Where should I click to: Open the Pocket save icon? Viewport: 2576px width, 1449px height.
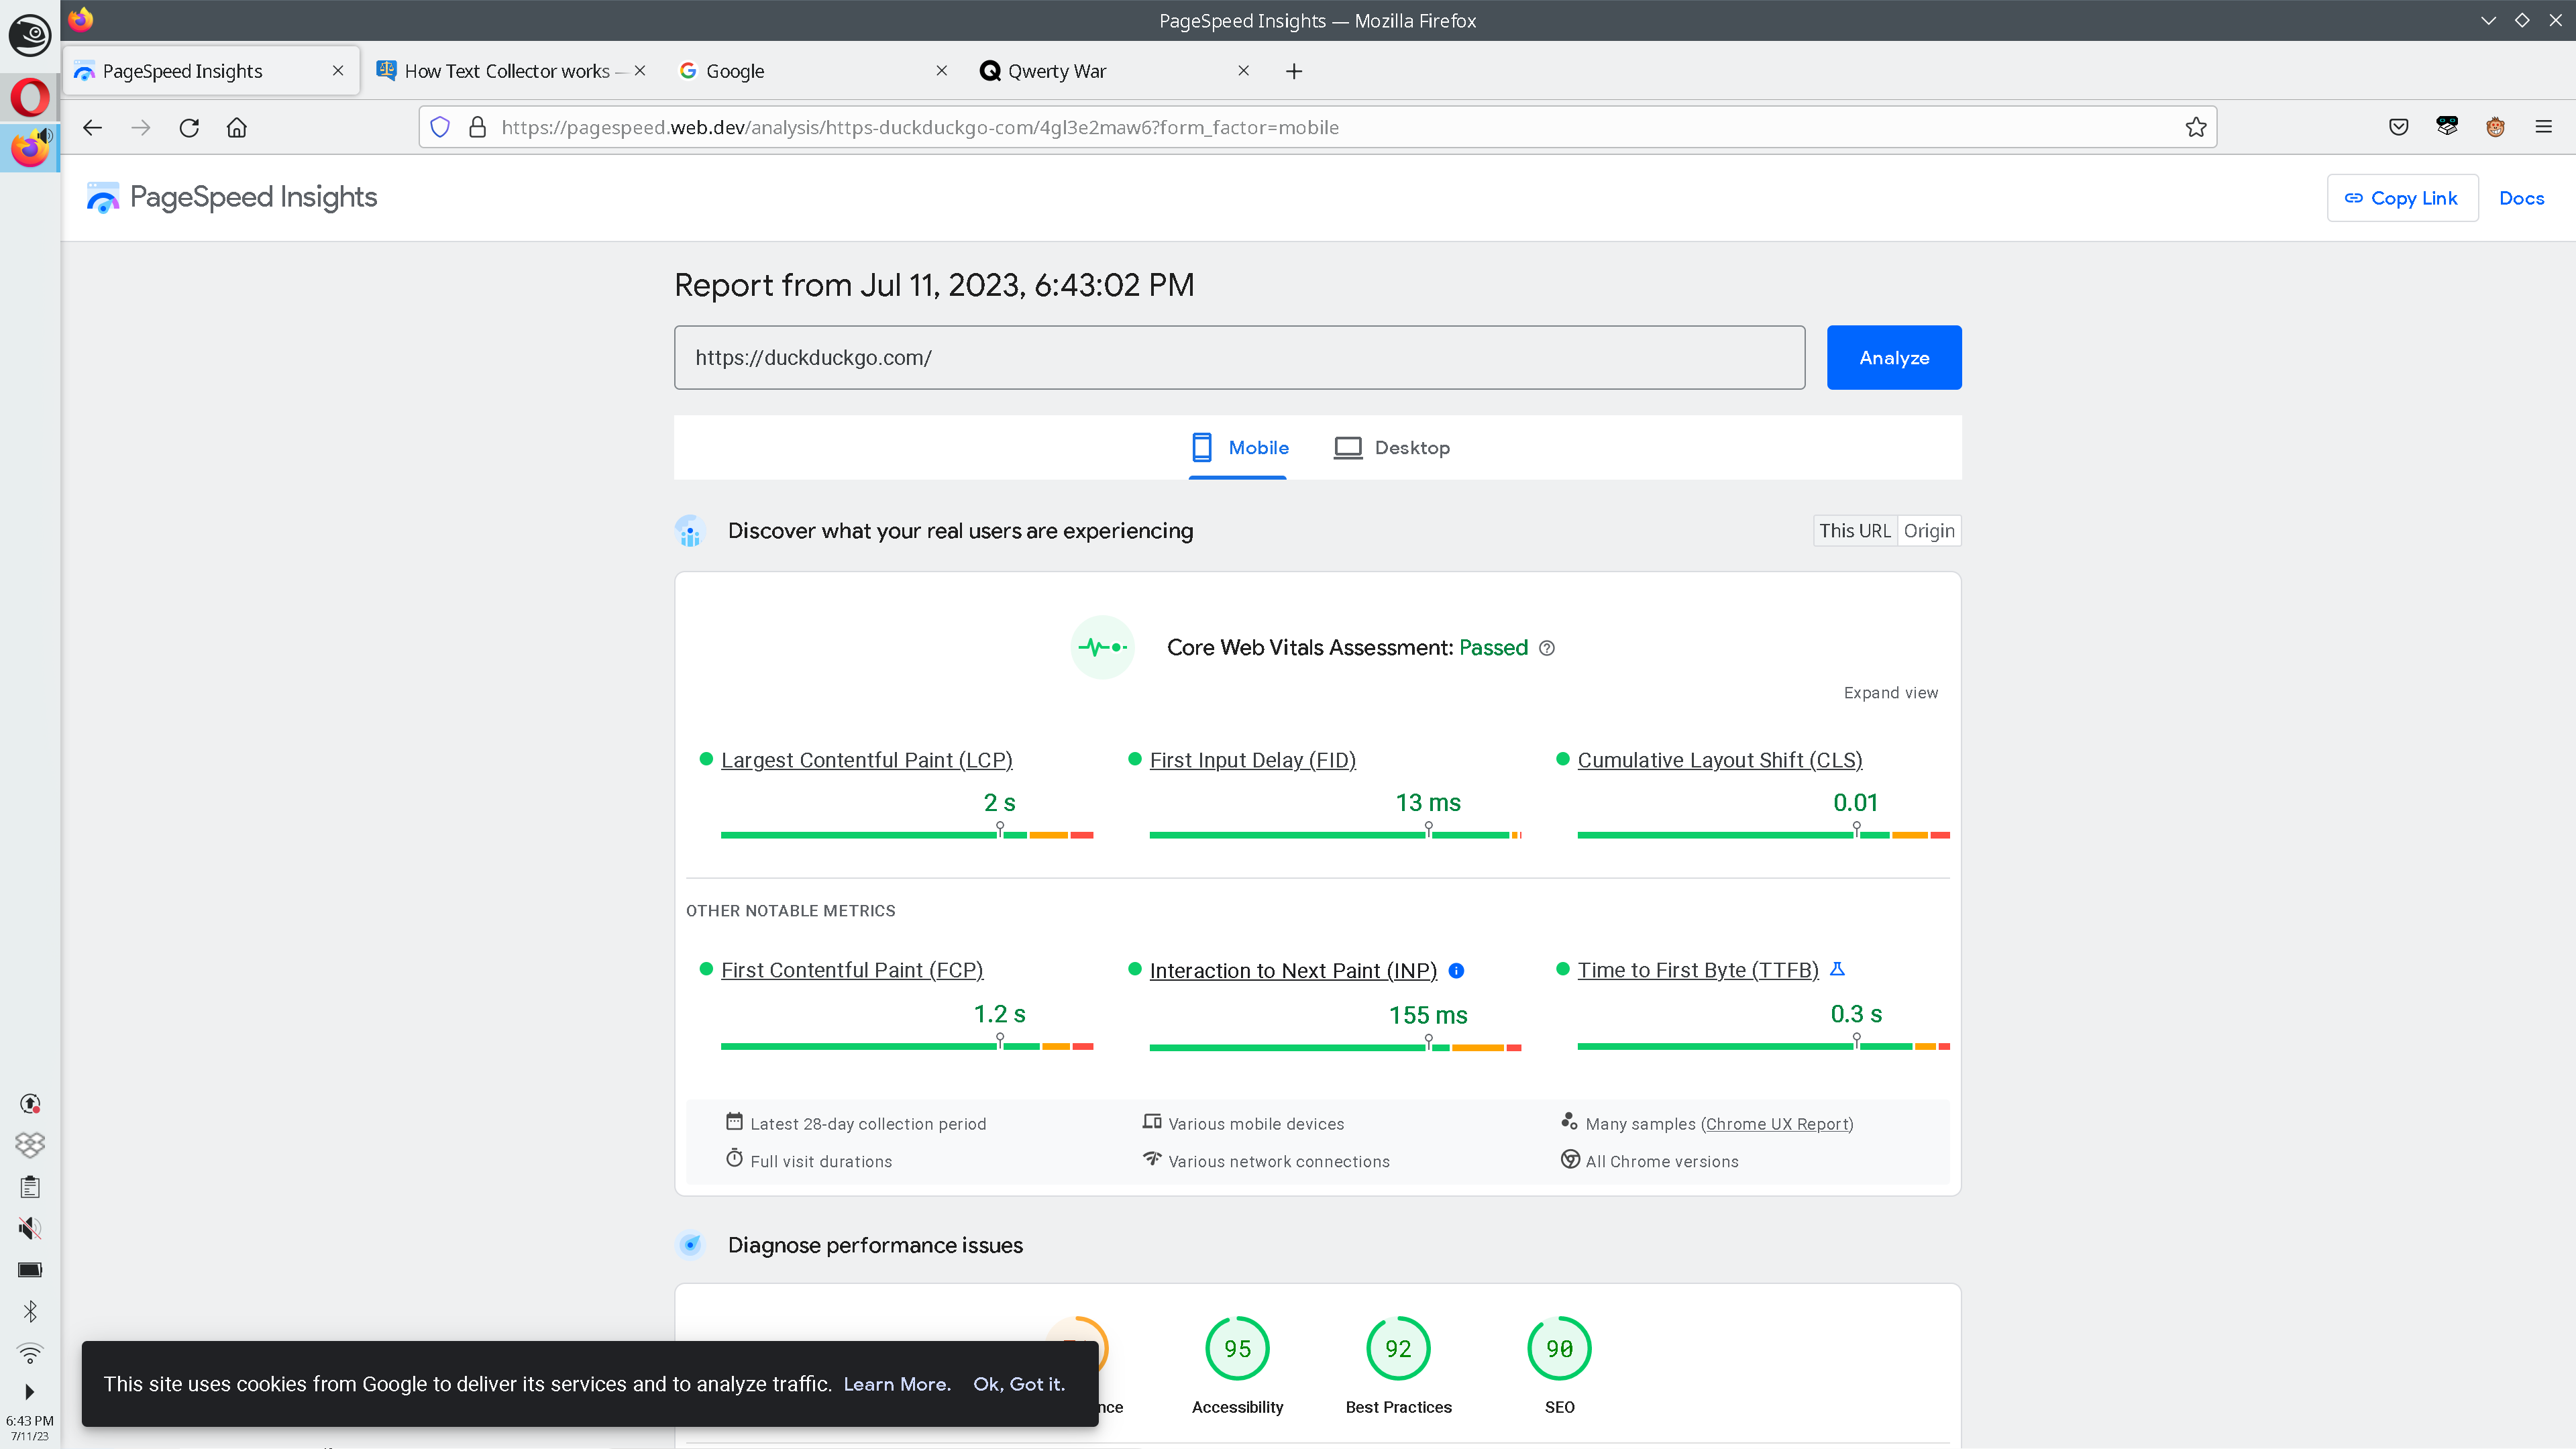(x=2398, y=127)
